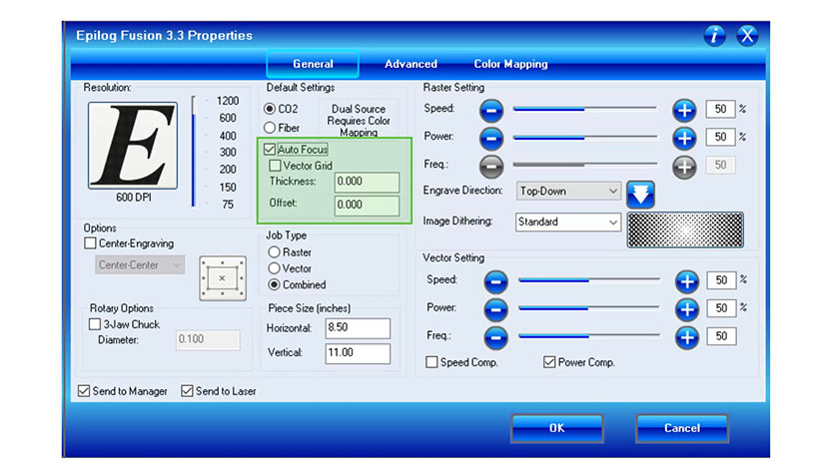Enable the Vector Grid checkbox
Screen dimensions: 829x472
[276, 166]
